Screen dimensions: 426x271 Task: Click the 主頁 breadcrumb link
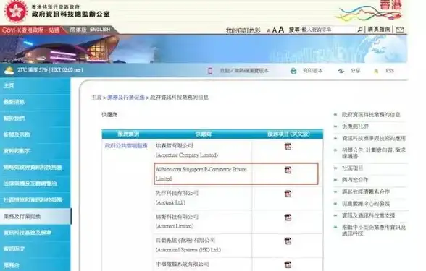coord(96,98)
